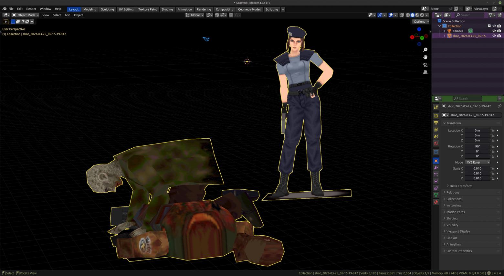Image resolution: width=504 pixels, height=276 pixels.
Task: Click the Options button in viewport header
Action: 421,22
